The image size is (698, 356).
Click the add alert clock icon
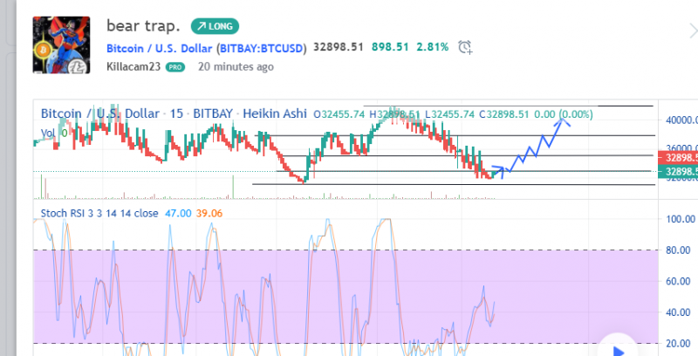[466, 47]
